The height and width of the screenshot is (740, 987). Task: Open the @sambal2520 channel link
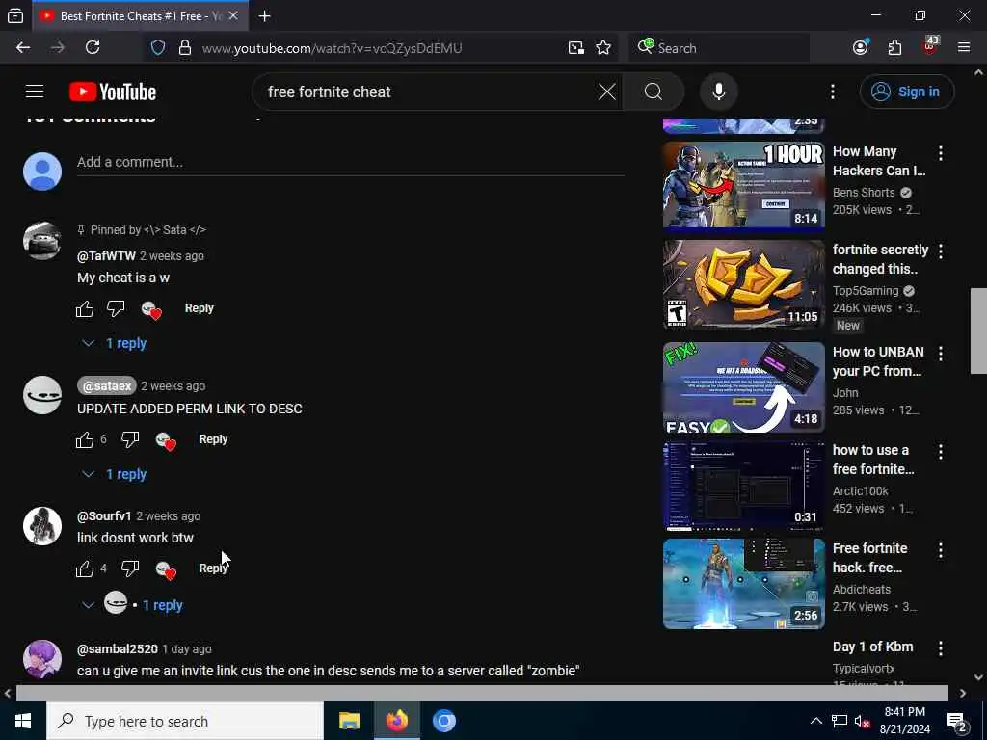tap(117, 648)
